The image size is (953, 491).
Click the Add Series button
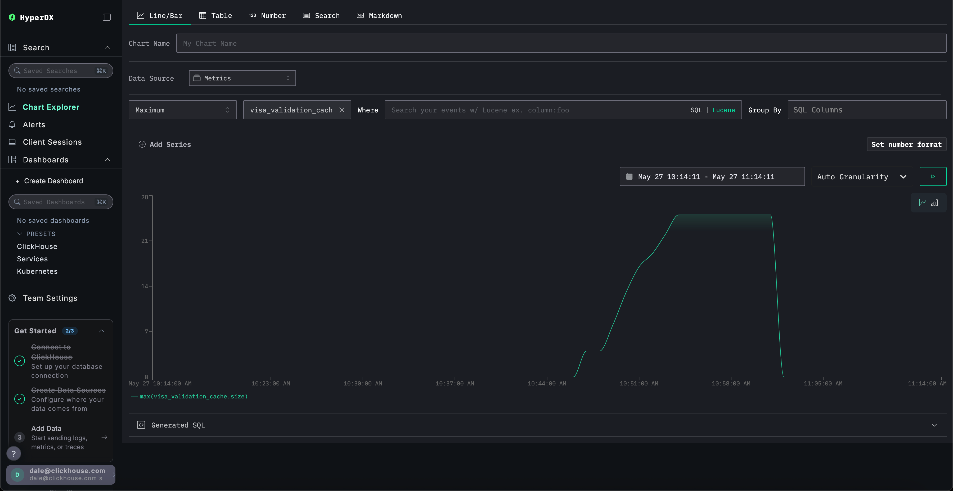click(x=164, y=144)
